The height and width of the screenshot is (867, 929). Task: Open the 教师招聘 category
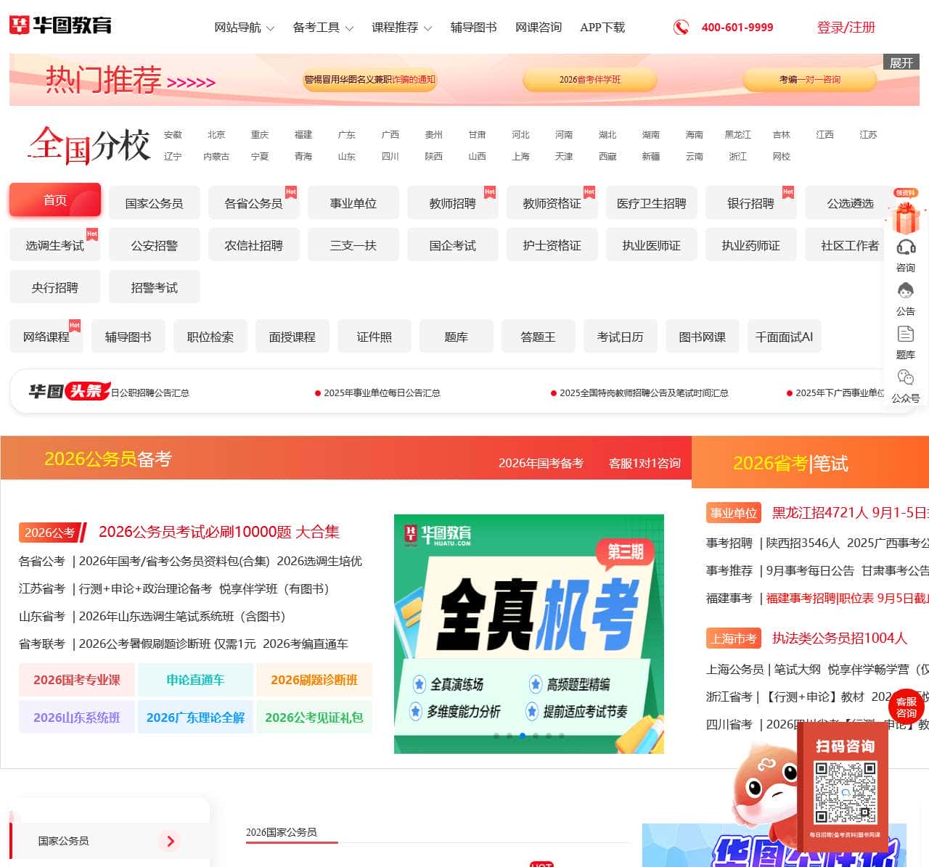pyautogui.click(x=452, y=203)
